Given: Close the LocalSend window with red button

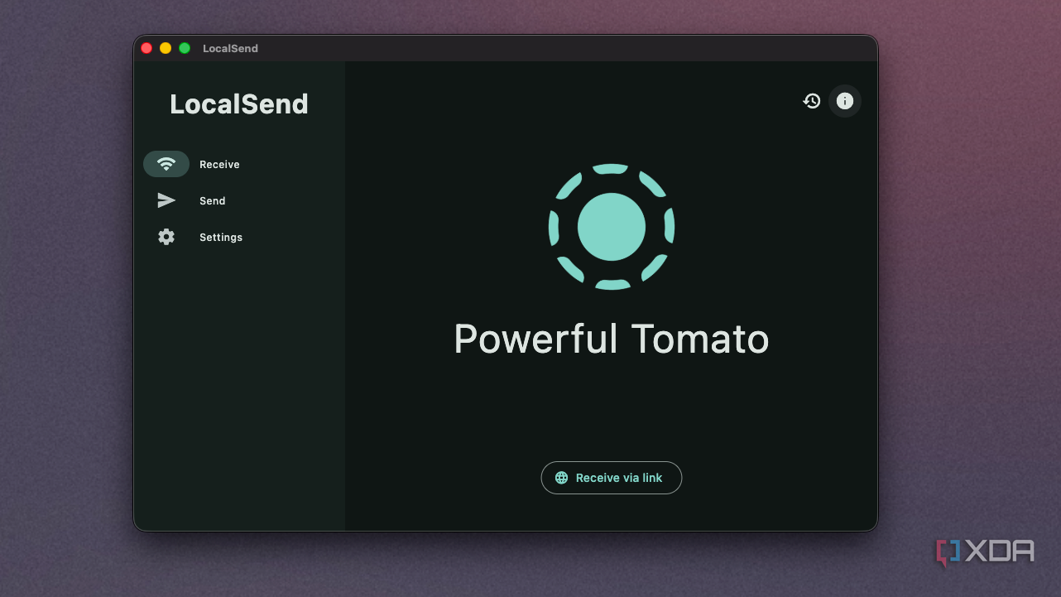Looking at the screenshot, I should click(x=146, y=48).
